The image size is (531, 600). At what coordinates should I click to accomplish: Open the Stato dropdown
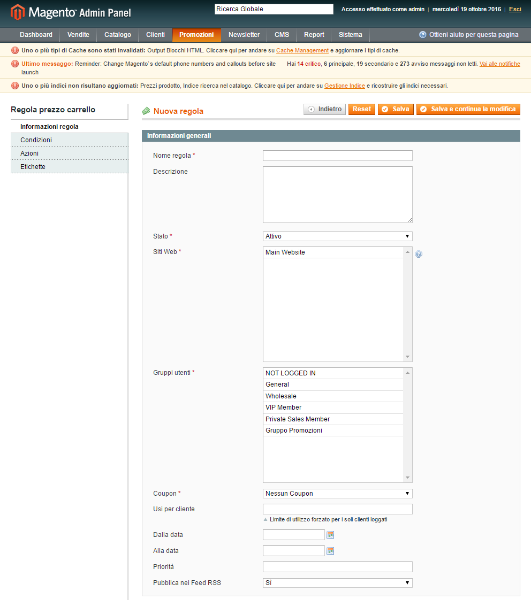337,236
